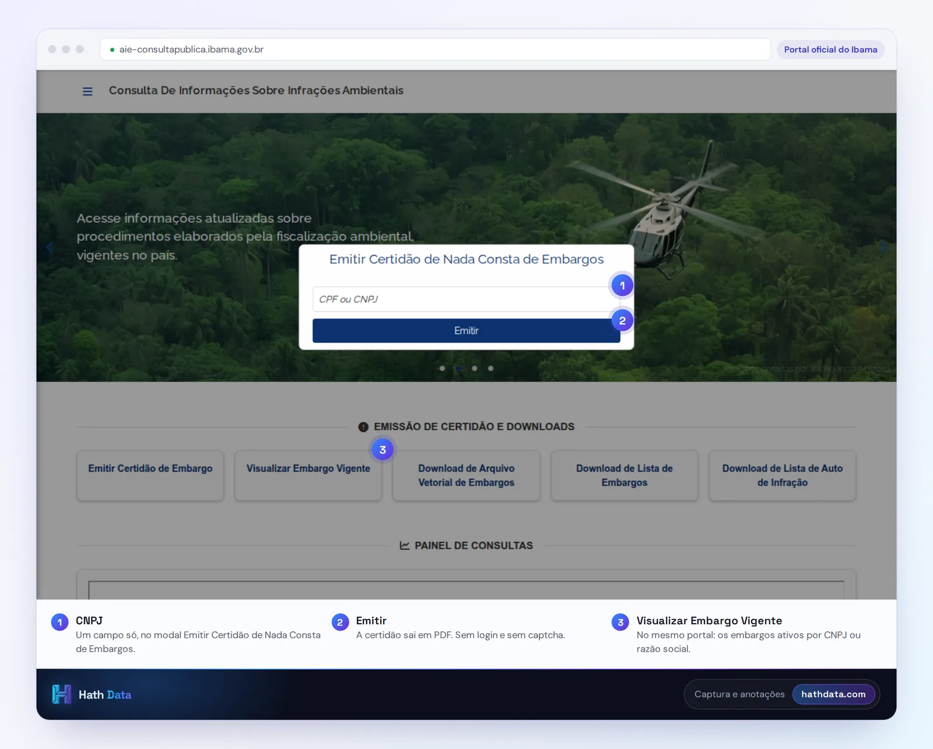This screenshot has height=749, width=933.
Task: Click the Captura e anotações label
Action: coord(739,694)
